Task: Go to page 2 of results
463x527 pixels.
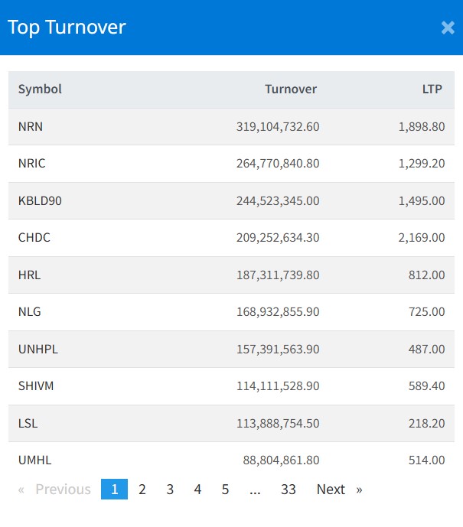Action: pyautogui.click(x=142, y=490)
